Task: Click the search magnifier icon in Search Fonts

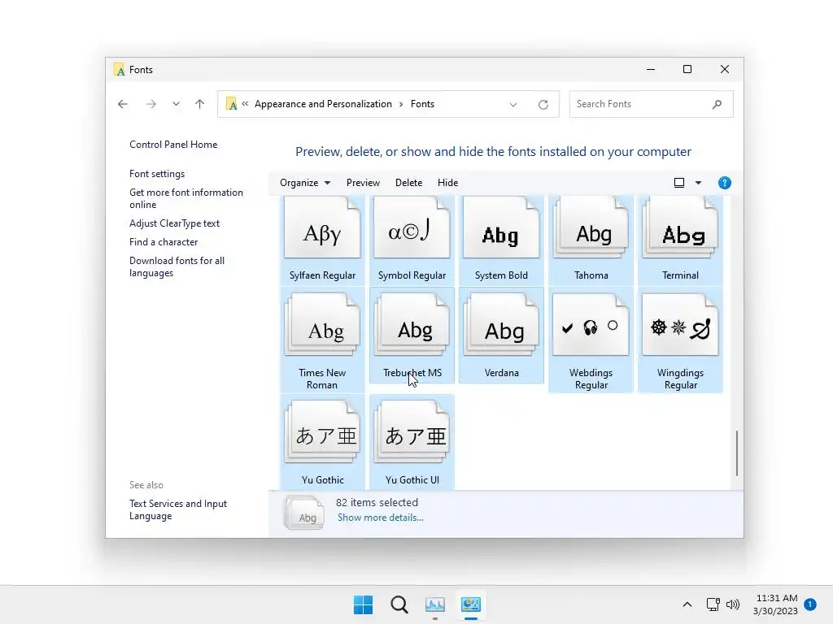Action: tap(717, 104)
